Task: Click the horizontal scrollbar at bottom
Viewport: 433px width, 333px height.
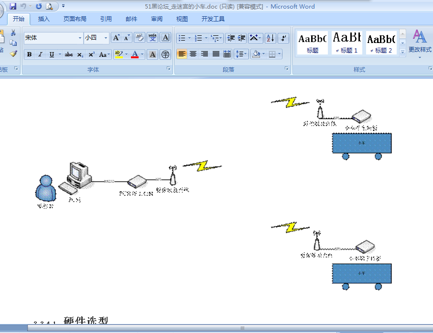Action: (x=242, y=328)
